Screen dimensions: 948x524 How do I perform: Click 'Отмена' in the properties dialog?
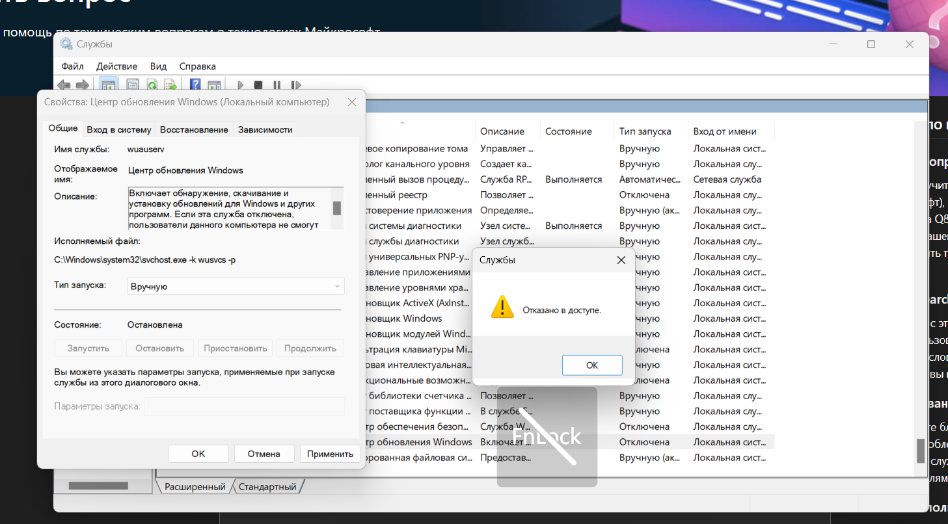point(264,454)
